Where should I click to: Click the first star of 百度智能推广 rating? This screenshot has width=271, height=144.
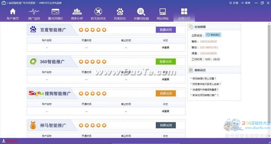81,30
